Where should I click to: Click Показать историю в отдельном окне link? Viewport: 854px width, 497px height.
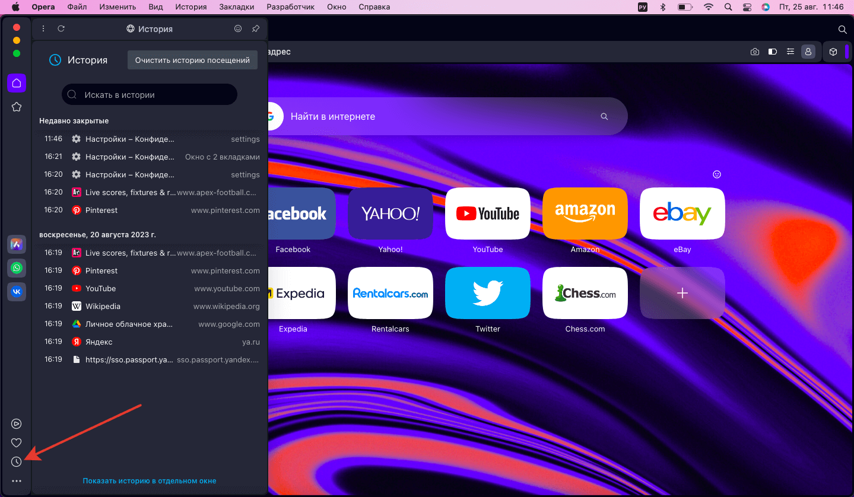click(x=150, y=481)
